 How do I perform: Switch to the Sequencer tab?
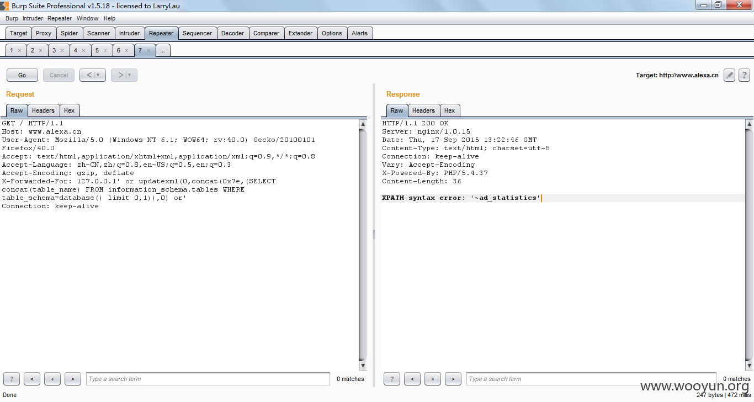pos(198,33)
